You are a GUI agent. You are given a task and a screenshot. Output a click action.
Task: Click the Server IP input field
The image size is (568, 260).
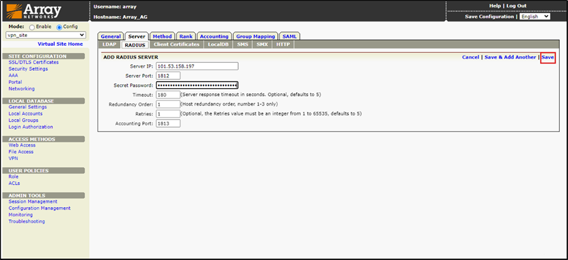coord(197,66)
